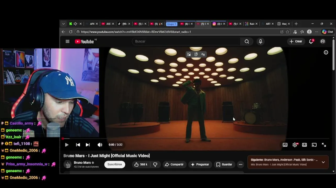Click chat username tefi_1108
Viewport: 336px width, 188px height.
[x=22, y=144]
